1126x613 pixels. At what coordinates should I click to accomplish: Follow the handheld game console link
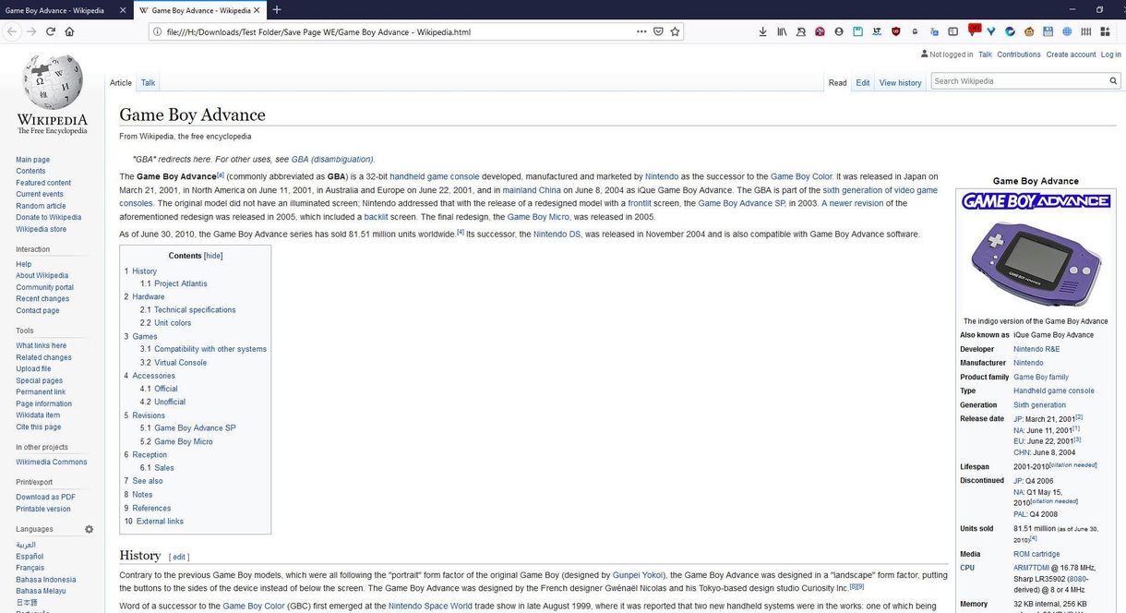435,176
